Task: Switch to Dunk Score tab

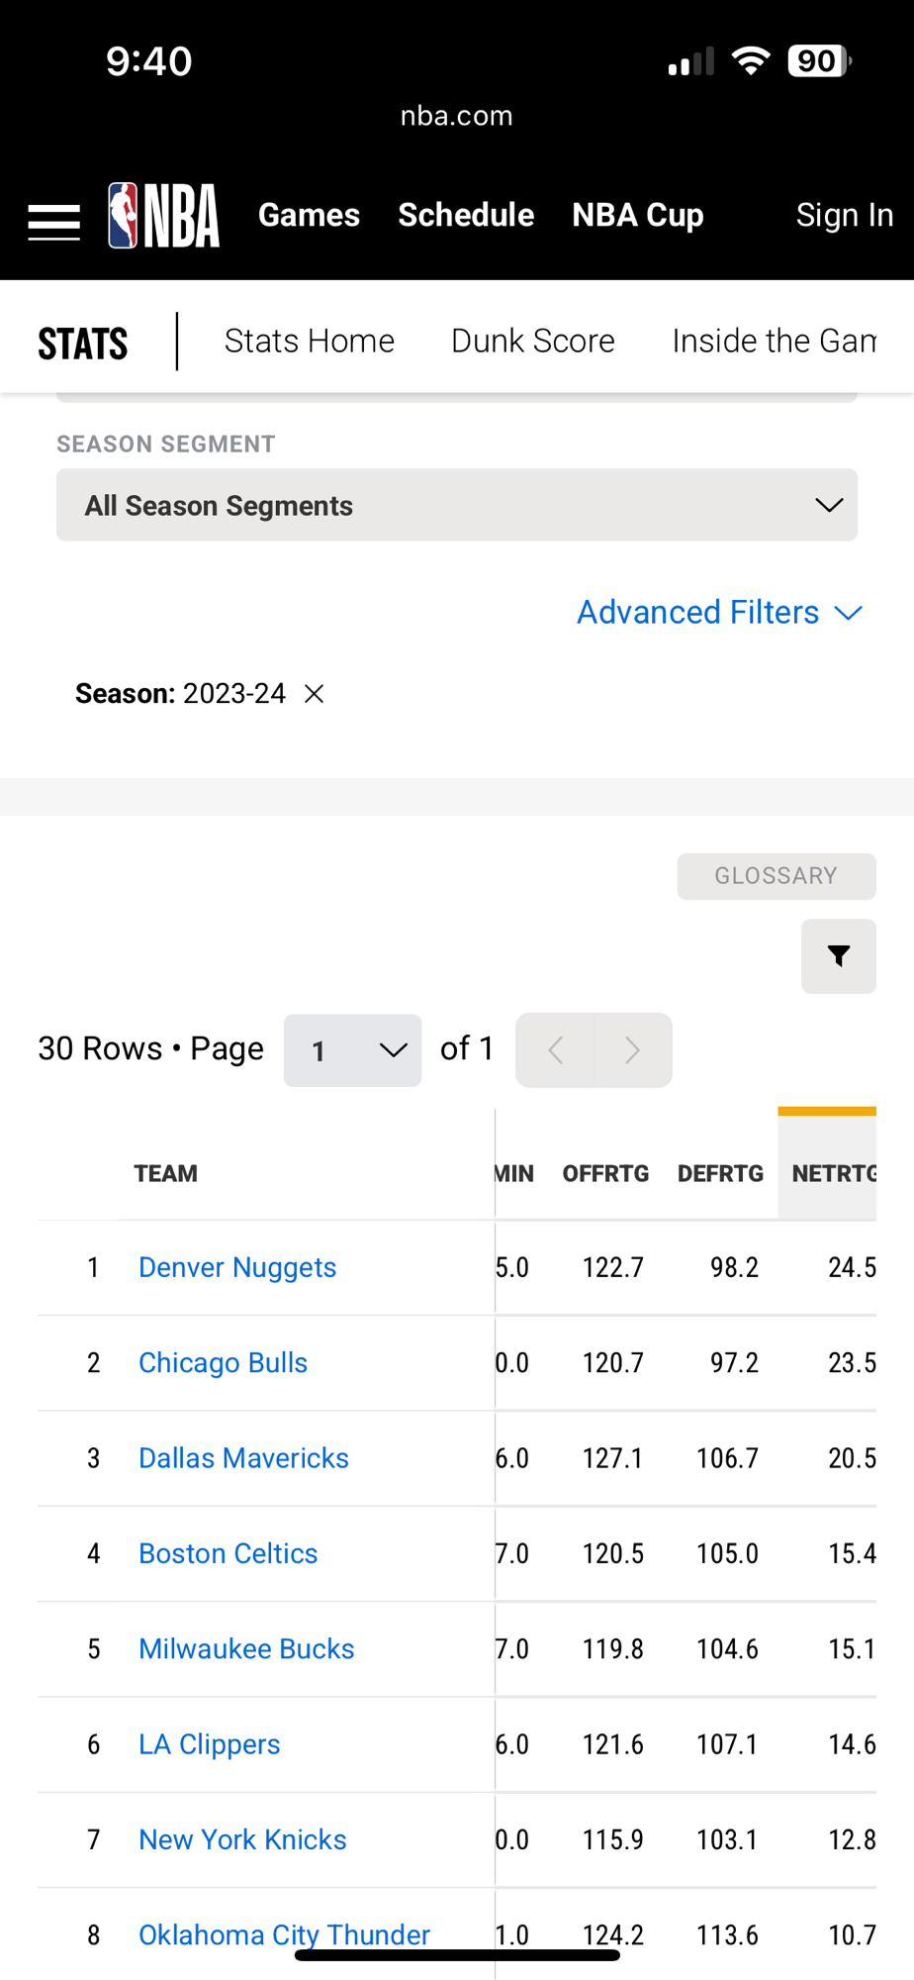Action: 532,341
